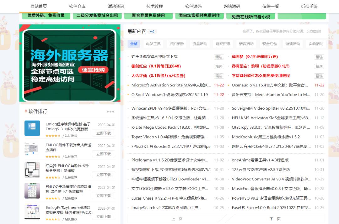Click the three-dot icon beside 软件排行
Image resolution: width=339 pixels, height=224 pixels.
coord(110,112)
